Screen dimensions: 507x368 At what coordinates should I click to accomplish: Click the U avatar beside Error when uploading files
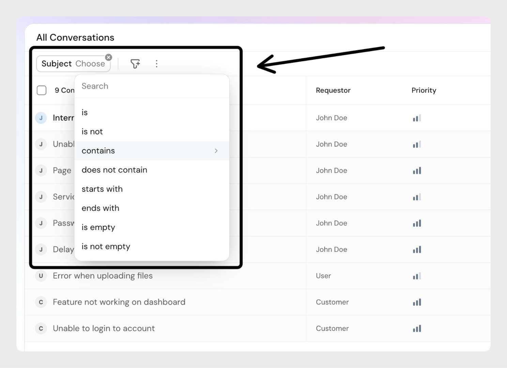point(41,276)
